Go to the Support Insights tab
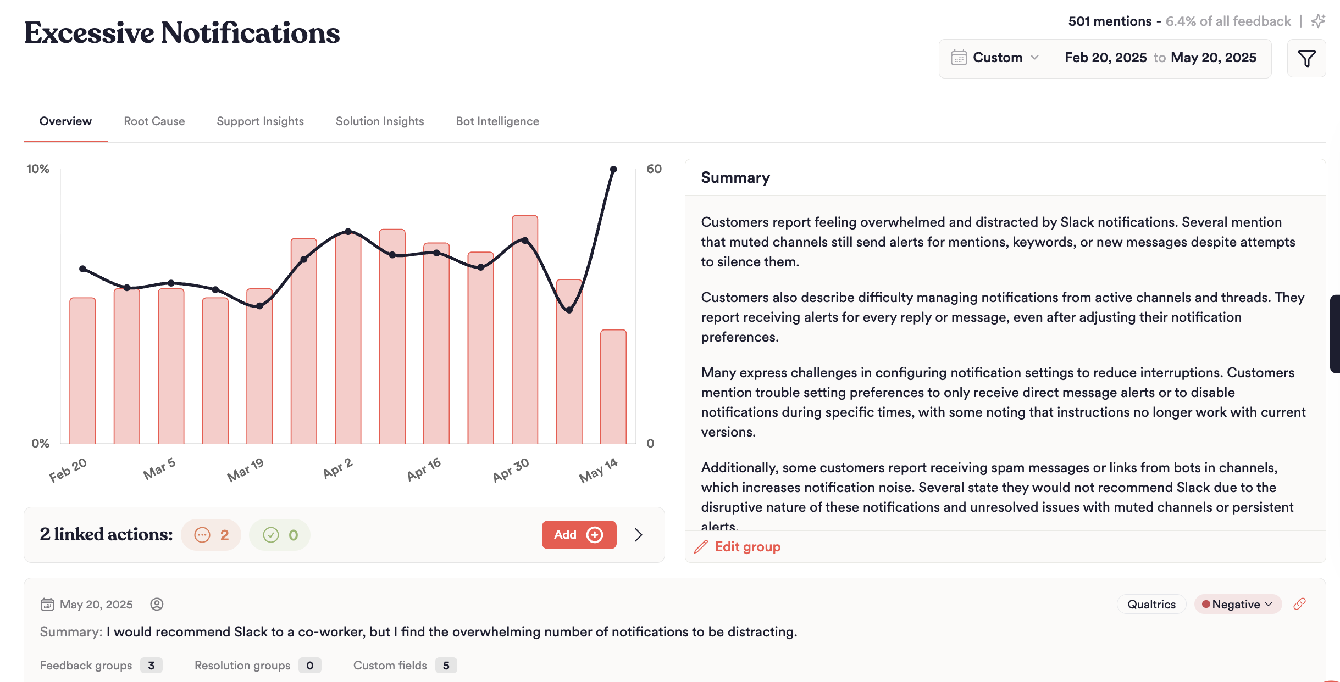 coord(260,121)
